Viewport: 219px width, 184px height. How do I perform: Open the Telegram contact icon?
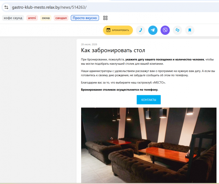tap(153, 30)
